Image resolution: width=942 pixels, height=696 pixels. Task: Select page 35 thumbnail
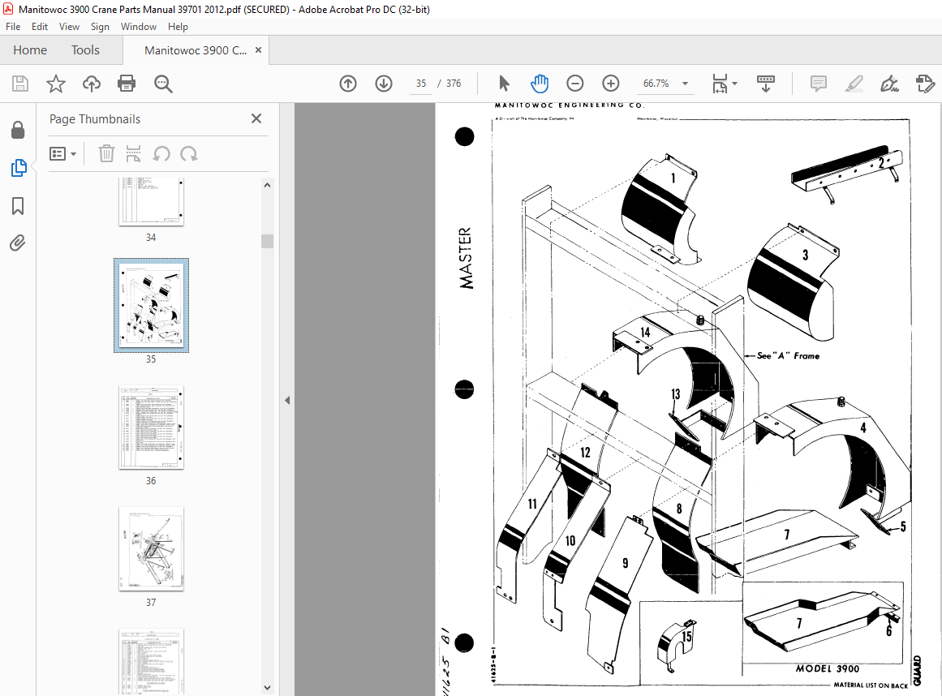click(x=152, y=305)
